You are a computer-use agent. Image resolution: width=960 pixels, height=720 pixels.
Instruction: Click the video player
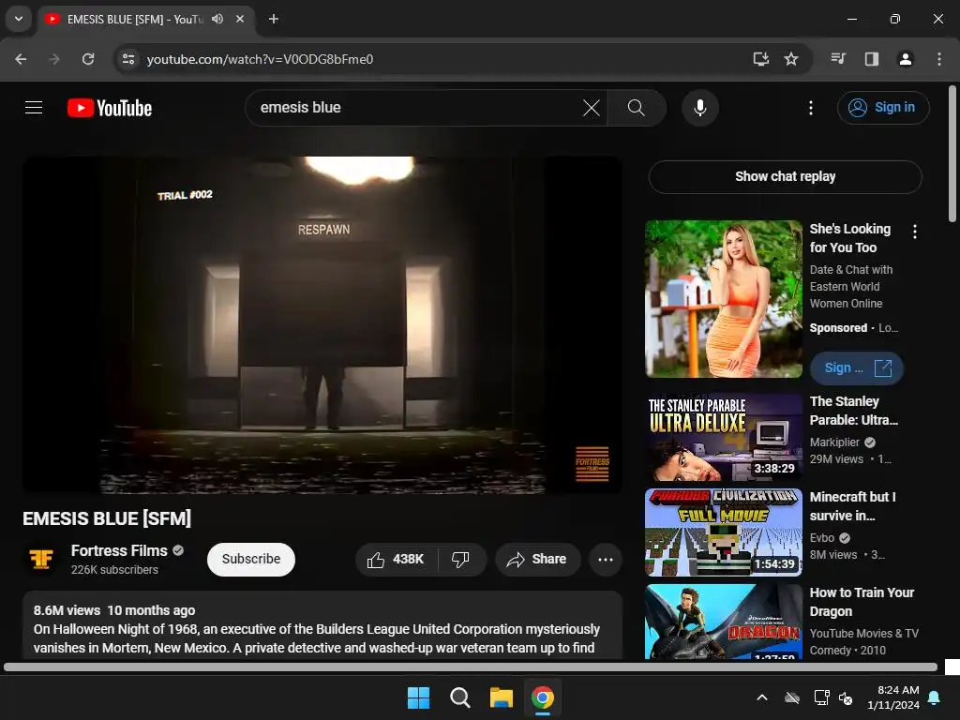tap(322, 324)
